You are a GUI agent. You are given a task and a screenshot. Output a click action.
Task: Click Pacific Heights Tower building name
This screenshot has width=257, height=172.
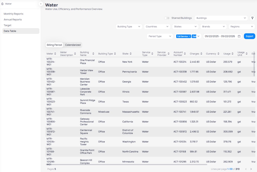coord(84,142)
